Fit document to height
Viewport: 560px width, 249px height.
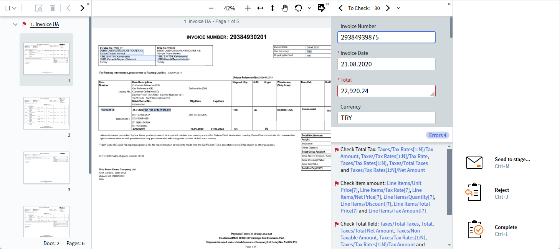click(273, 8)
